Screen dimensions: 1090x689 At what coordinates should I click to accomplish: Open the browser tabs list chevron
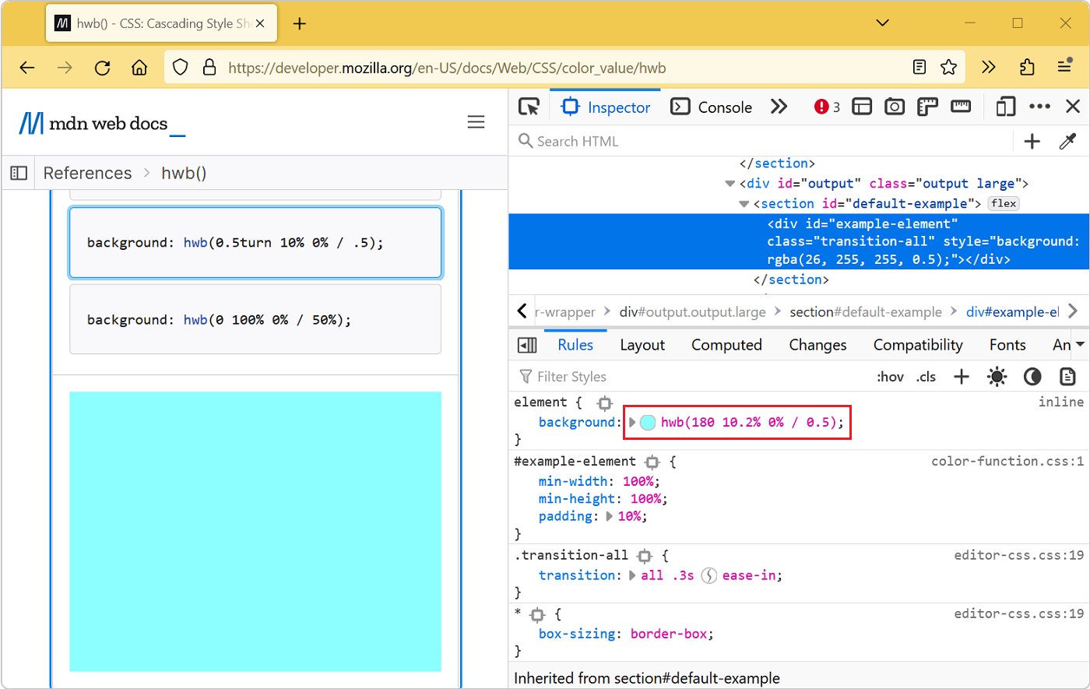882,23
